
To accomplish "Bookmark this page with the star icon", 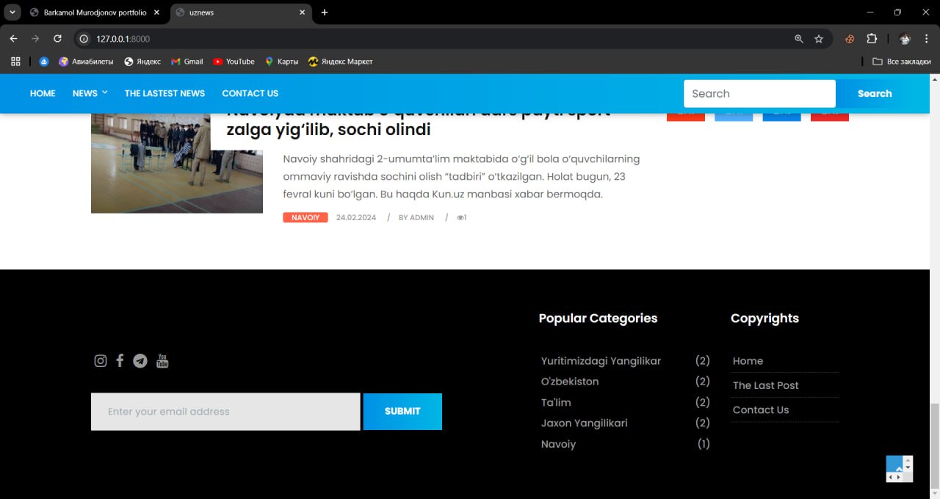I will pos(819,38).
